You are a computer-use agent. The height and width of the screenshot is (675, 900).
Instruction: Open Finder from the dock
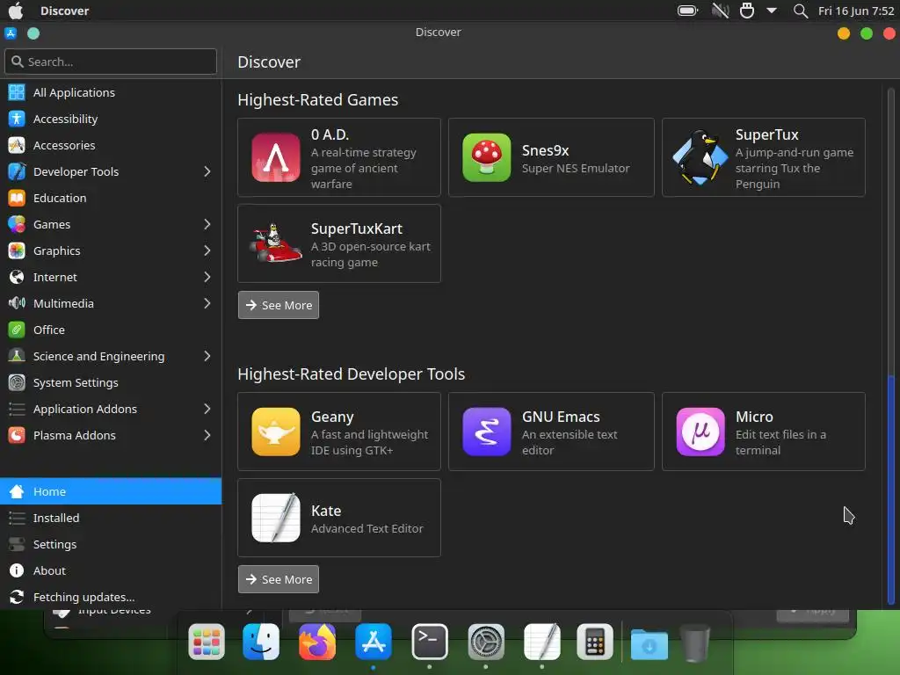point(261,642)
